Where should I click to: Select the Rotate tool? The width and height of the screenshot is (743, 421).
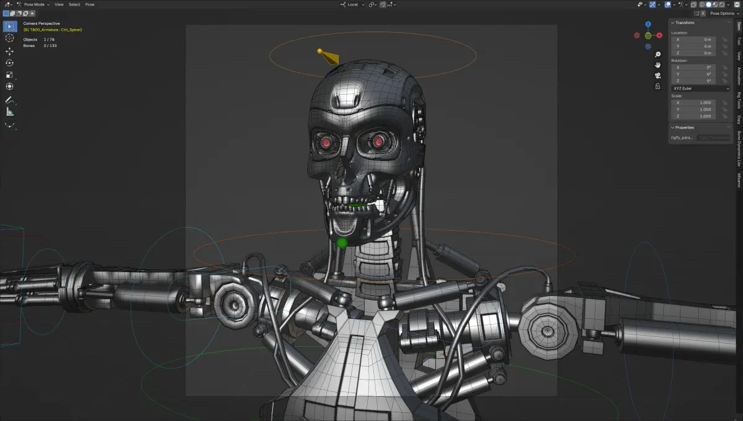10,63
